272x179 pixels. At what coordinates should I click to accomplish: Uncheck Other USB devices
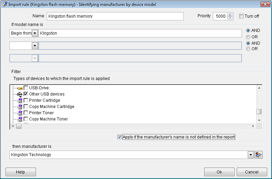click(26, 94)
